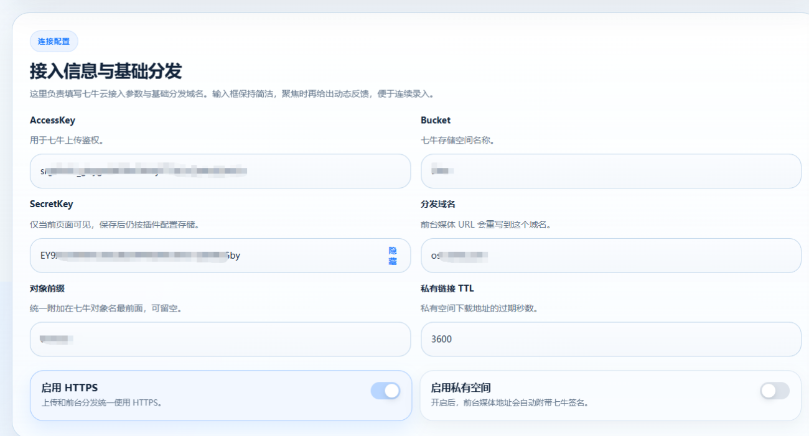The image size is (809, 436).
Task: Click the 连接配置 badge
Action: click(x=54, y=41)
